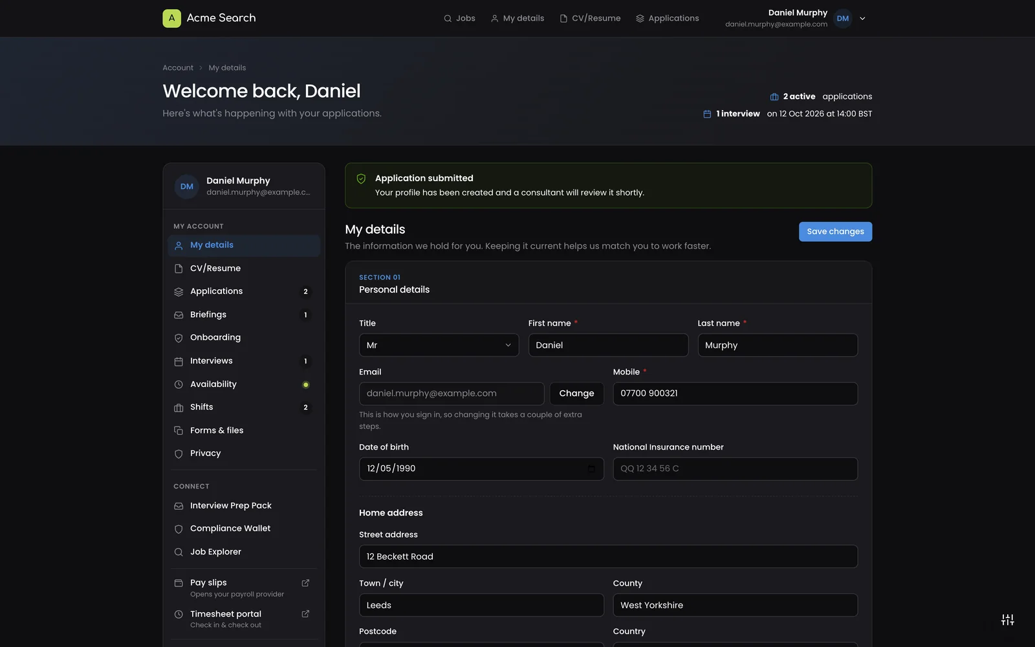Click the briefcase icon beside 2 active applications

tap(774, 97)
